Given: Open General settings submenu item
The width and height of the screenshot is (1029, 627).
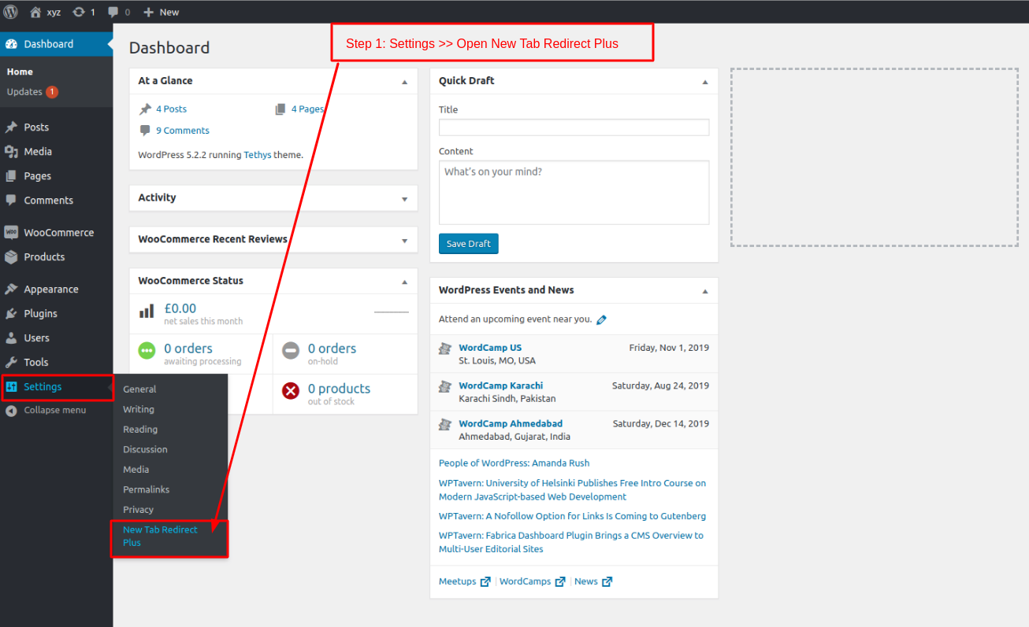Looking at the screenshot, I should (x=139, y=389).
